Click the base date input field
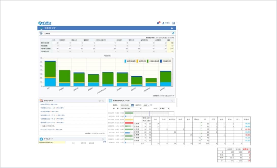277x168 pixels. pyautogui.click(x=126, y=105)
